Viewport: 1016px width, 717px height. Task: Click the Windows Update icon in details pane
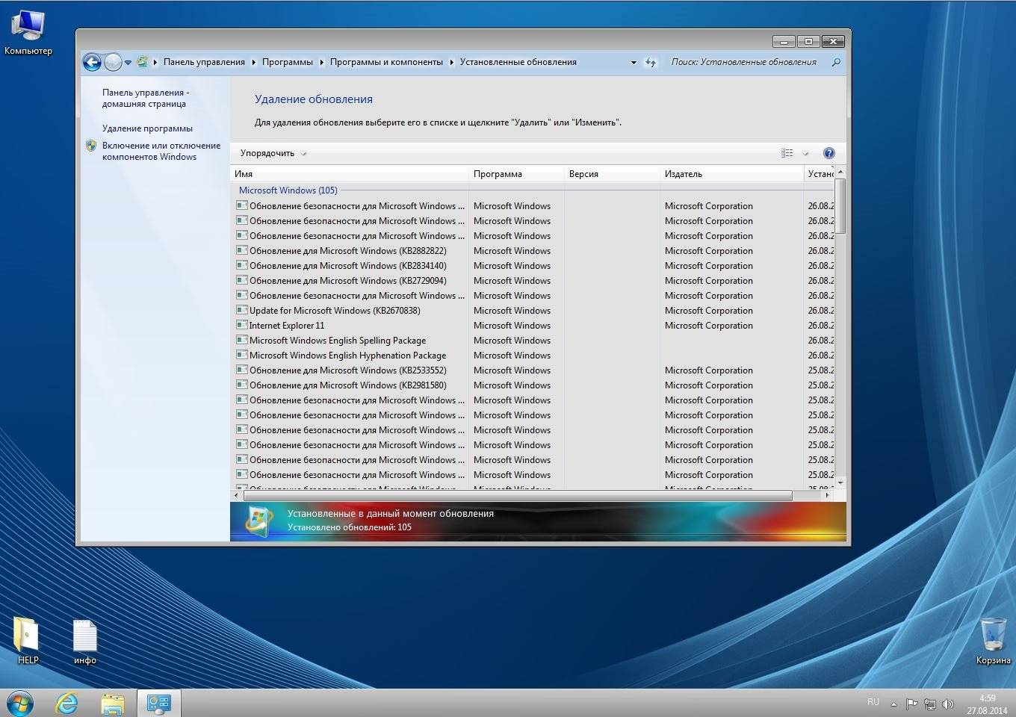click(x=258, y=521)
